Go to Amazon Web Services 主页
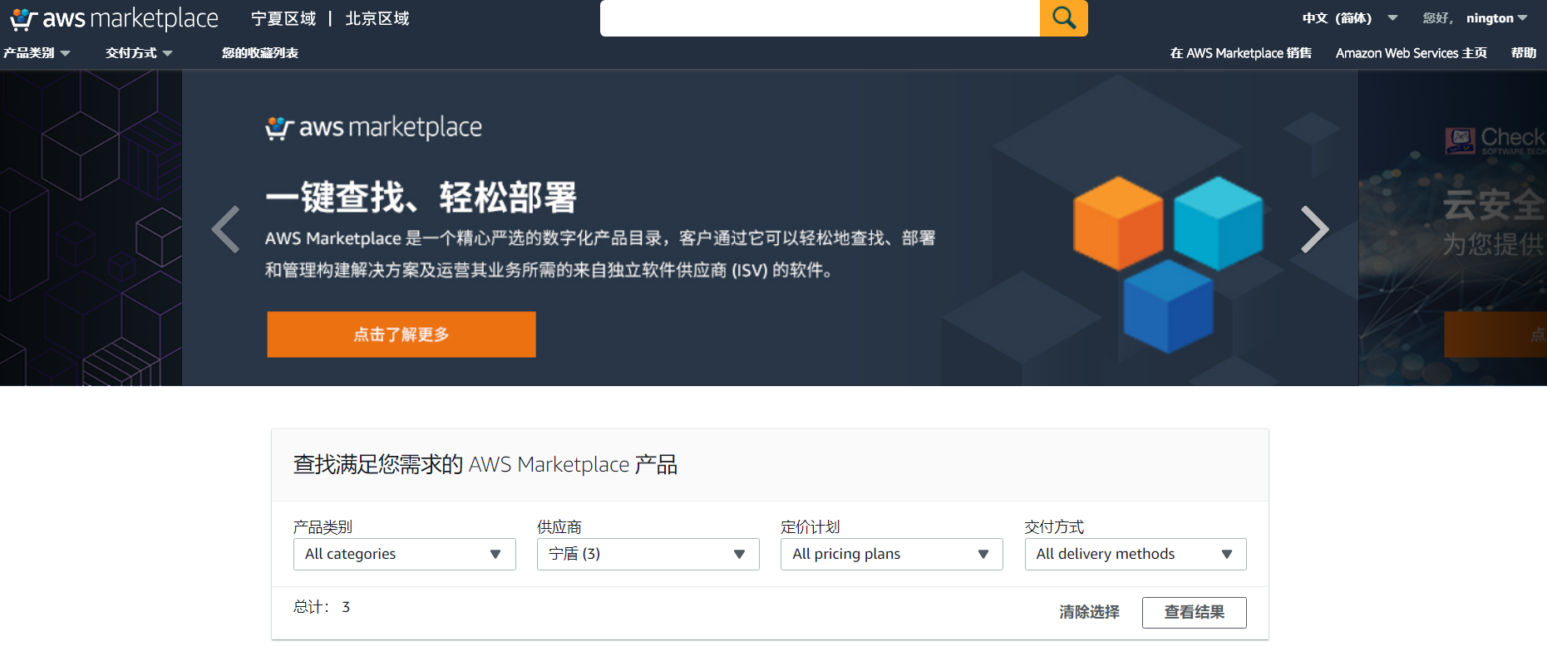 1412,53
